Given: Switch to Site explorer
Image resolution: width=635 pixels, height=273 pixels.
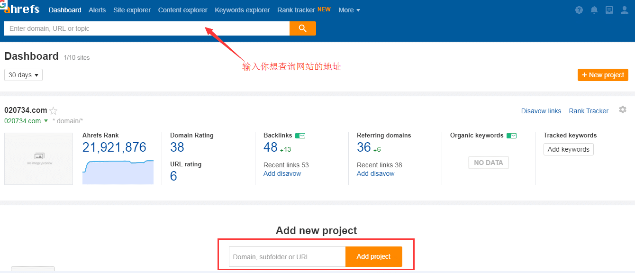Looking at the screenshot, I should 132,10.
